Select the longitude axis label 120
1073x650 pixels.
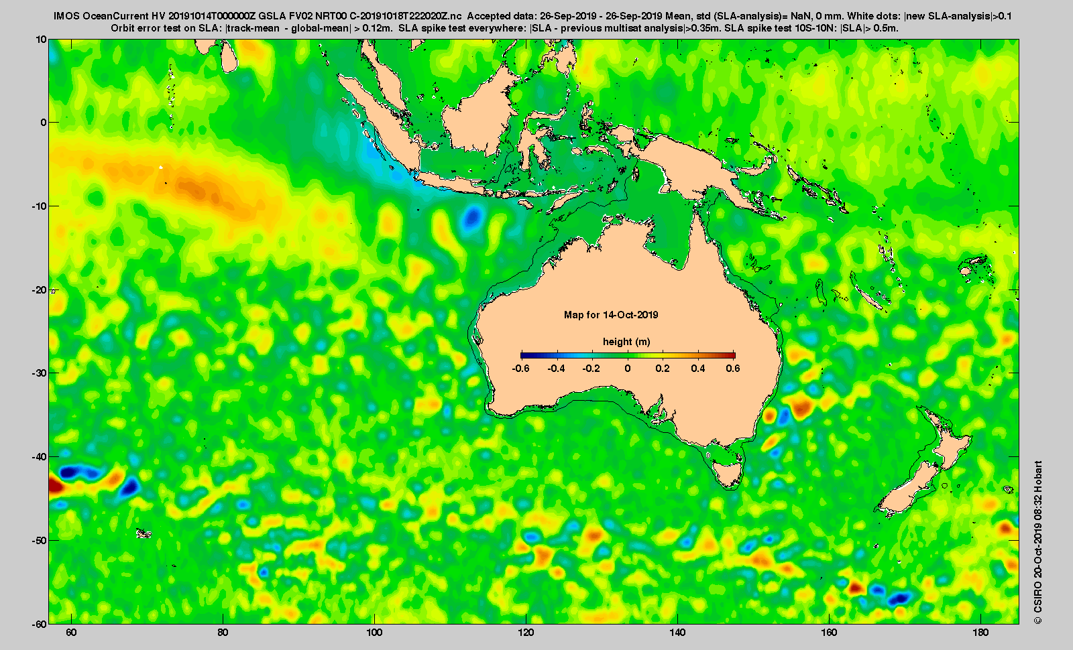pyautogui.click(x=526, y=633)
